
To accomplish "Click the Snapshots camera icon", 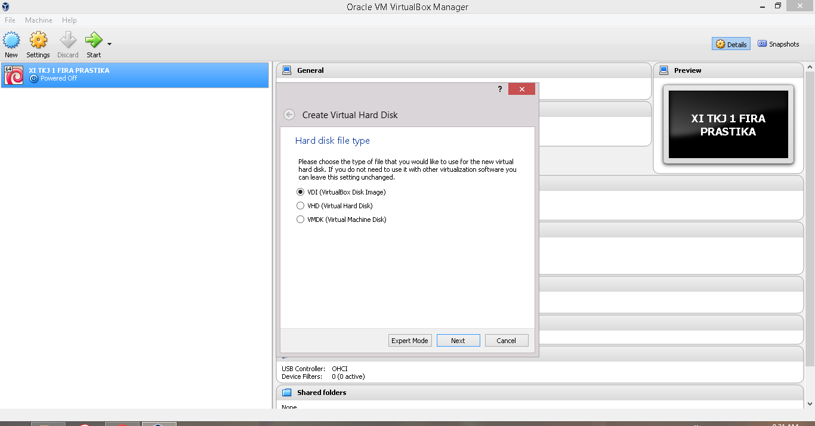I will 762,44.
